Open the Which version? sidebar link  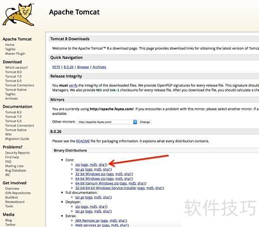(x=17, y=68)
